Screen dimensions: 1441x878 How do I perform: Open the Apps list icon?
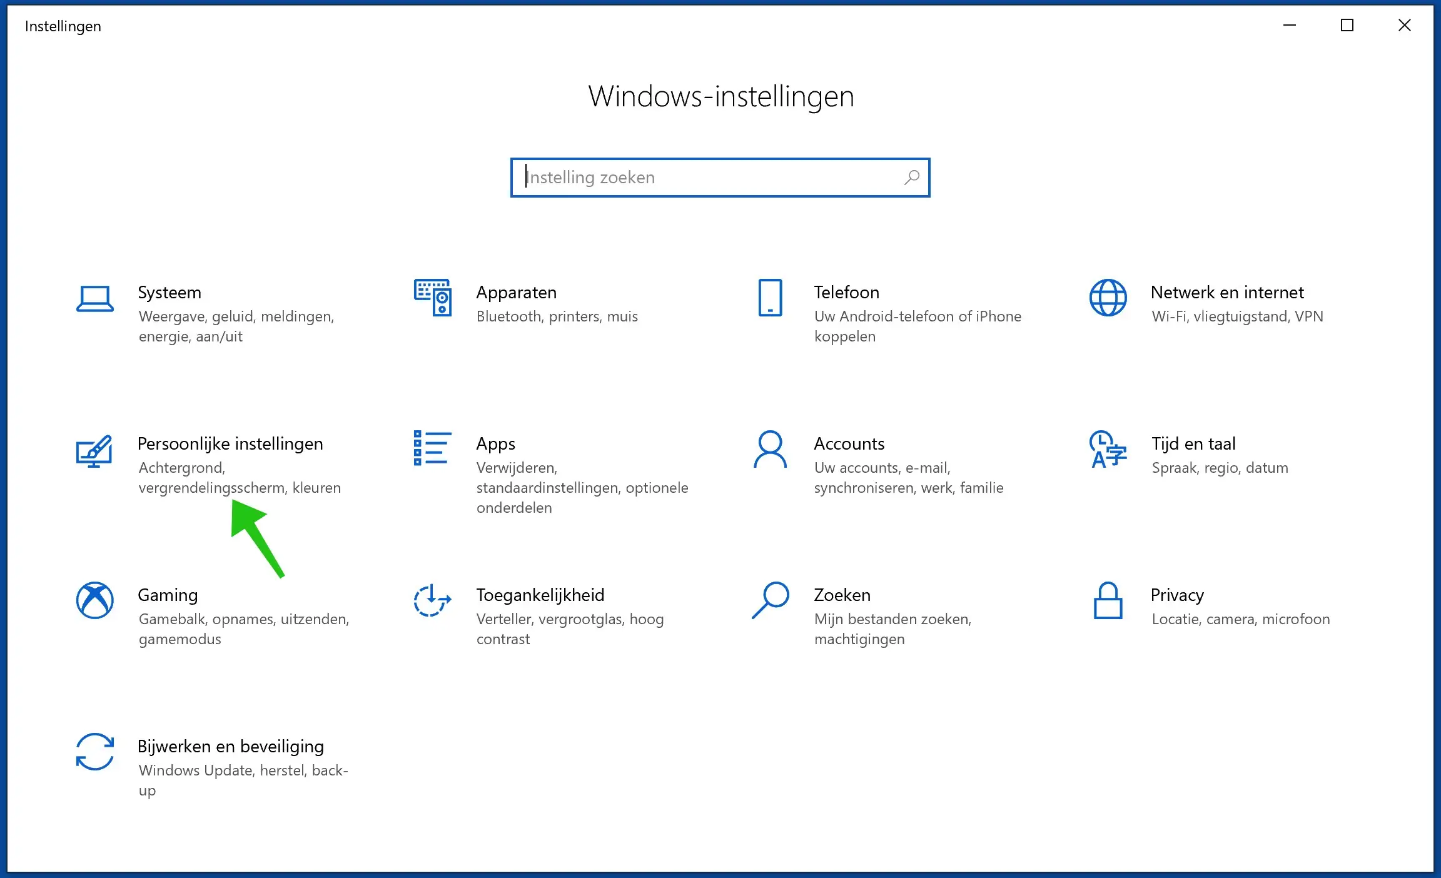pyautogui.click(x=433, y=448)
